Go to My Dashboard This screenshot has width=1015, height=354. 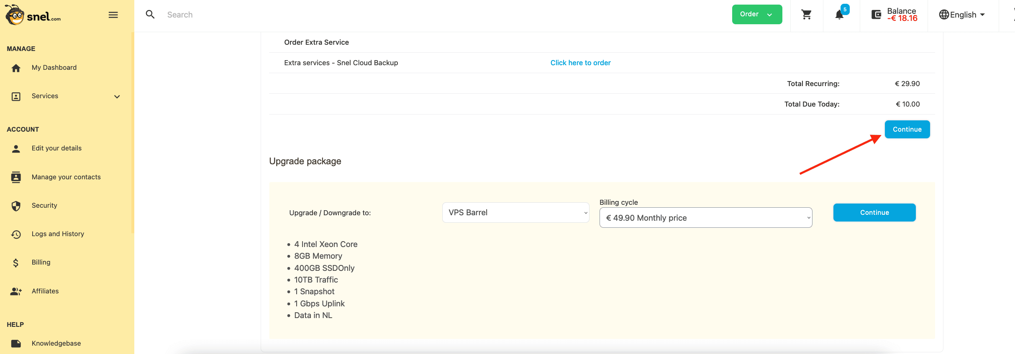point(54,68)
